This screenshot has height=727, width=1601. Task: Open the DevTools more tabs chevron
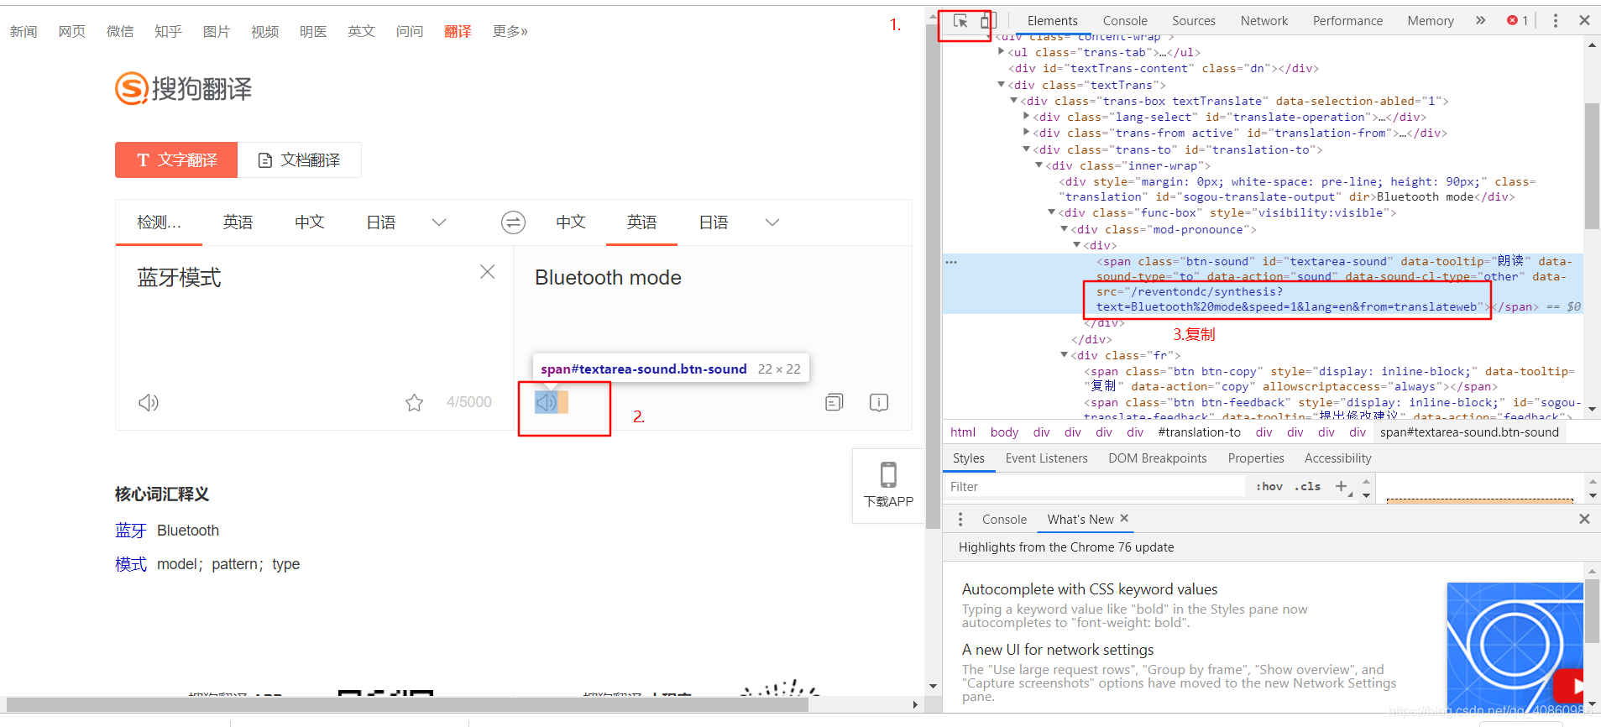click(1480, 20)
